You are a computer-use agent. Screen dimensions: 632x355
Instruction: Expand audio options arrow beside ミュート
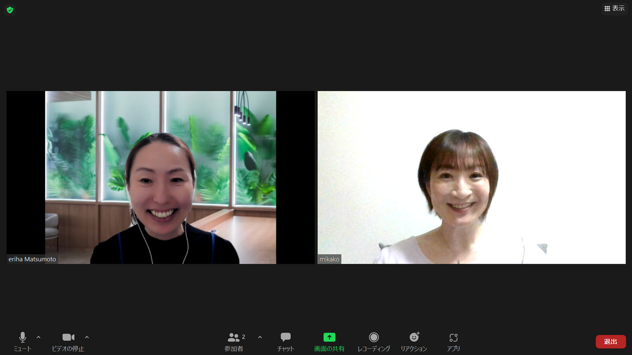pos(38,337)
